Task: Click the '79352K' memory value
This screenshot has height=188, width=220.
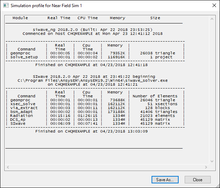Action: 118,53
